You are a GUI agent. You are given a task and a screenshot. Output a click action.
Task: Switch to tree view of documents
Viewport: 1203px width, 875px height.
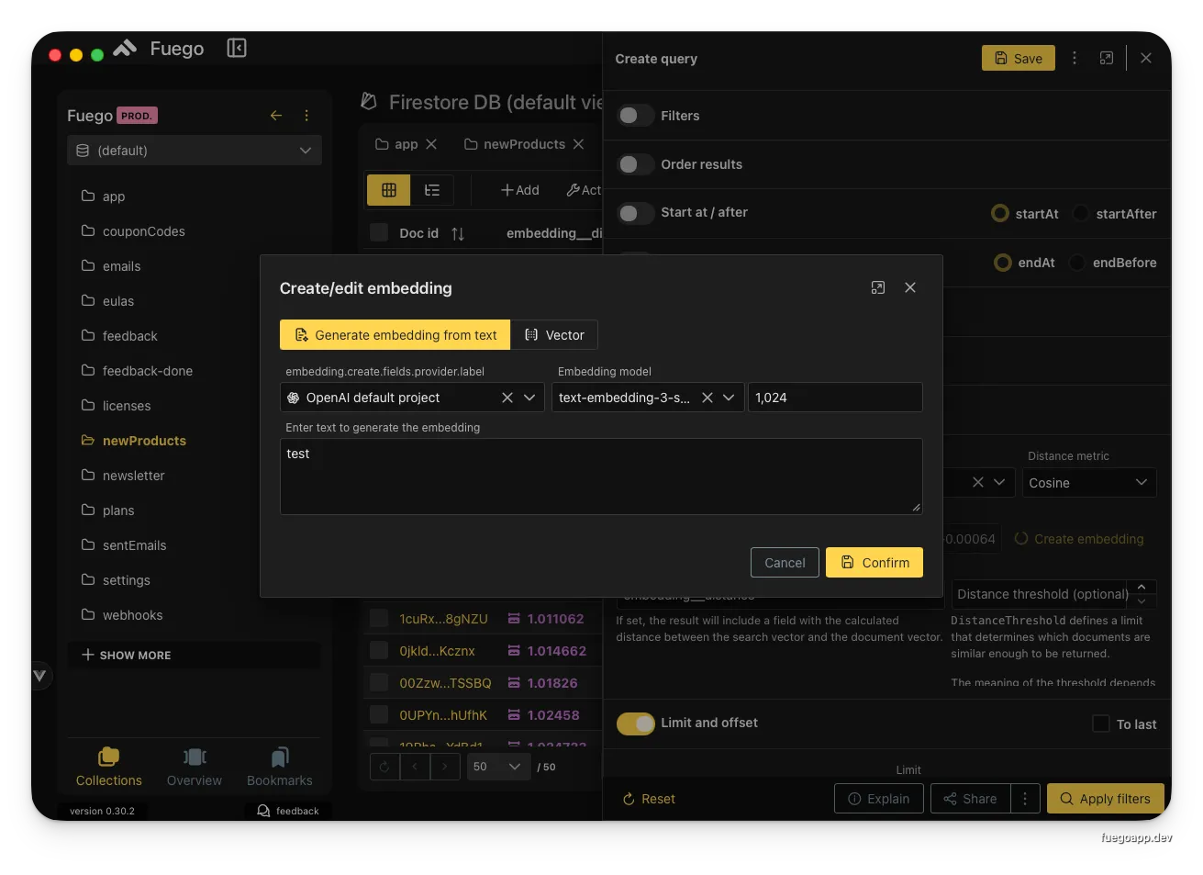tap(432, 190)
